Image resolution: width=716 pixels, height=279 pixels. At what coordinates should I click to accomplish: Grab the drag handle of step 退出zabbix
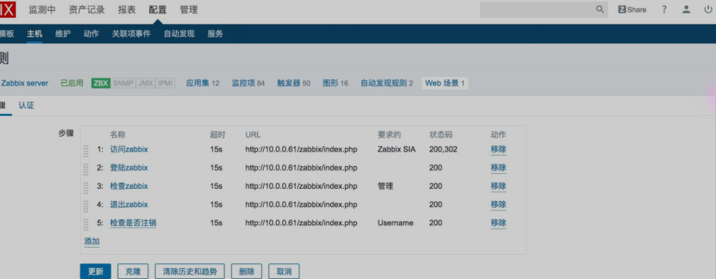click(86, 205)
